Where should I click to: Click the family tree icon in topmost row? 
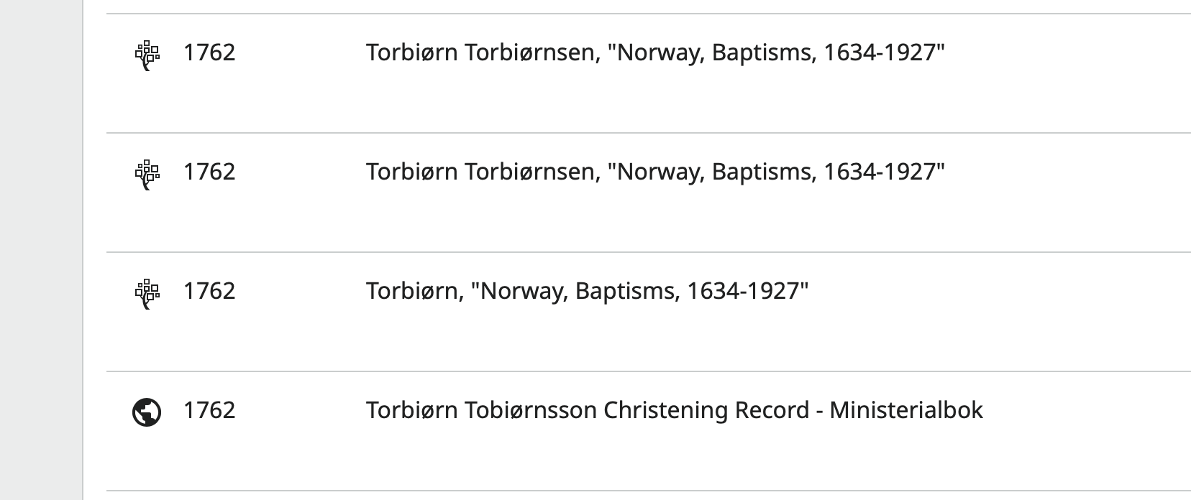tap(147, 55)
